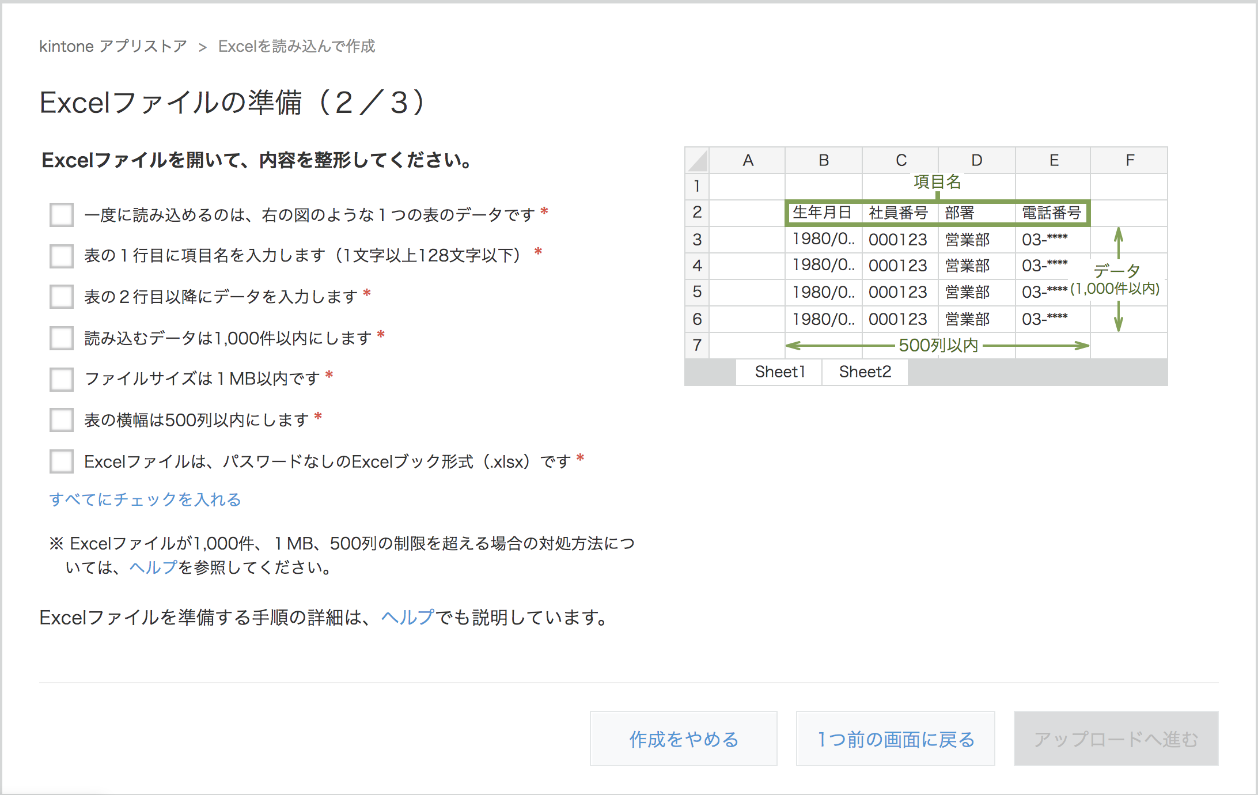
Task: Click the instruction 'Excelファイルを開いて、内容を整形してください。'
Action: coord(257,160)
